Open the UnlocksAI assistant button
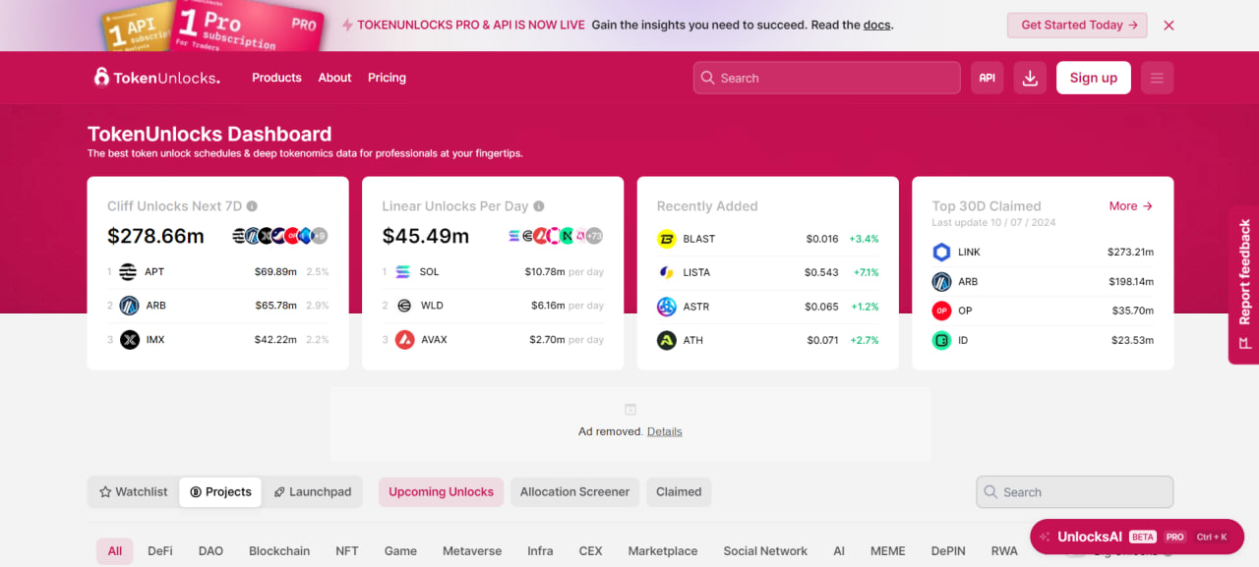 pyautogui.click(x=1137, y=537)
